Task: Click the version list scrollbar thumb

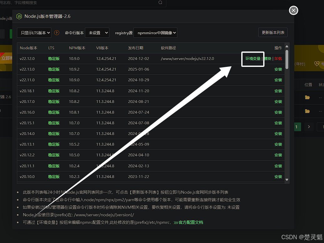Action: point(287,59)
